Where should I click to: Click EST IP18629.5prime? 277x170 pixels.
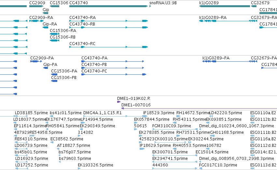pos(155,146)
